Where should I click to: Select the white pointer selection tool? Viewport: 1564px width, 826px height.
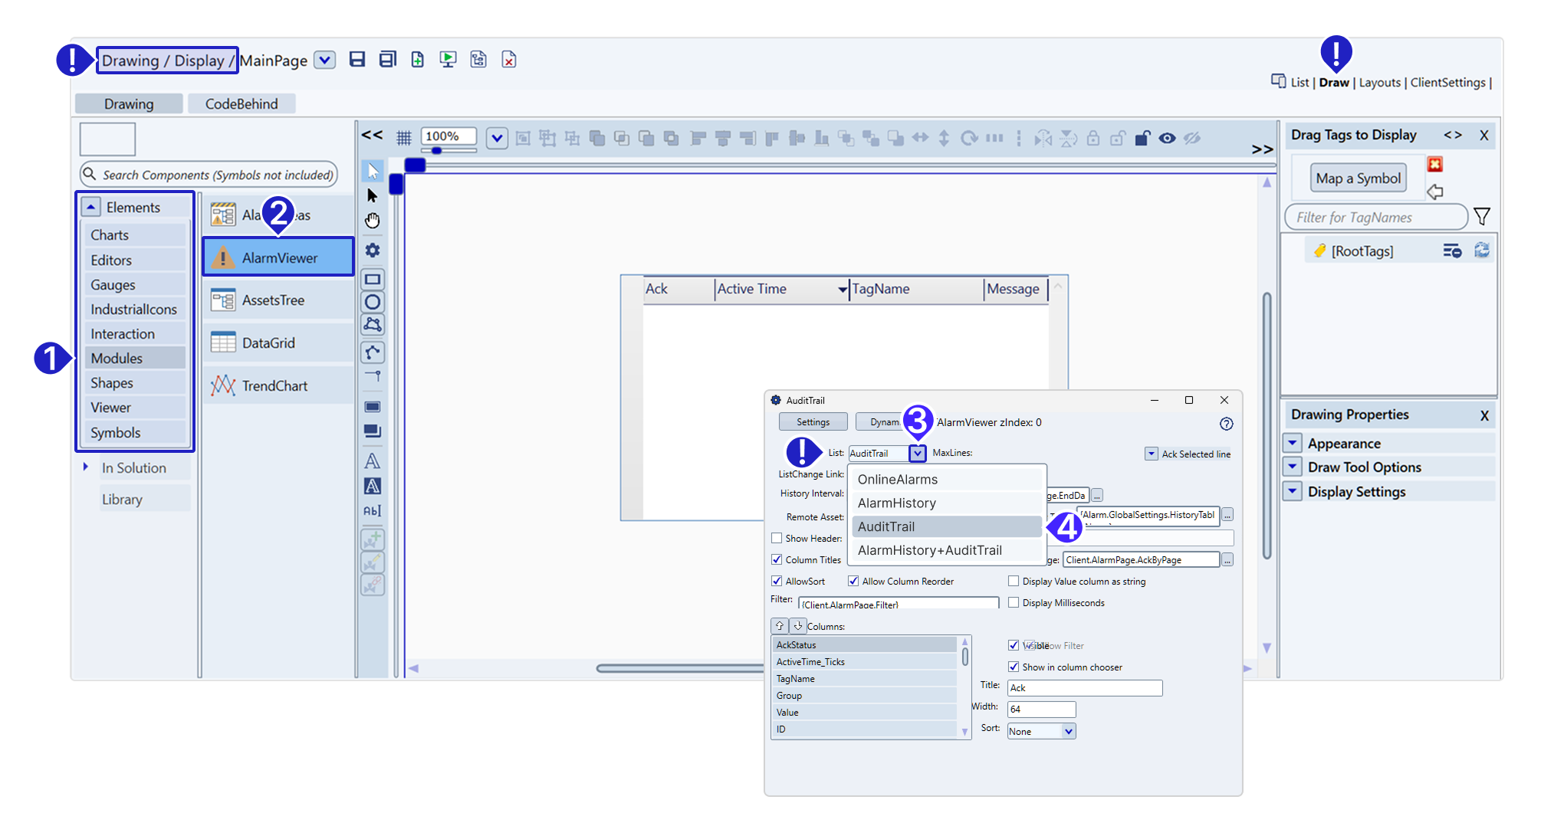373,170
